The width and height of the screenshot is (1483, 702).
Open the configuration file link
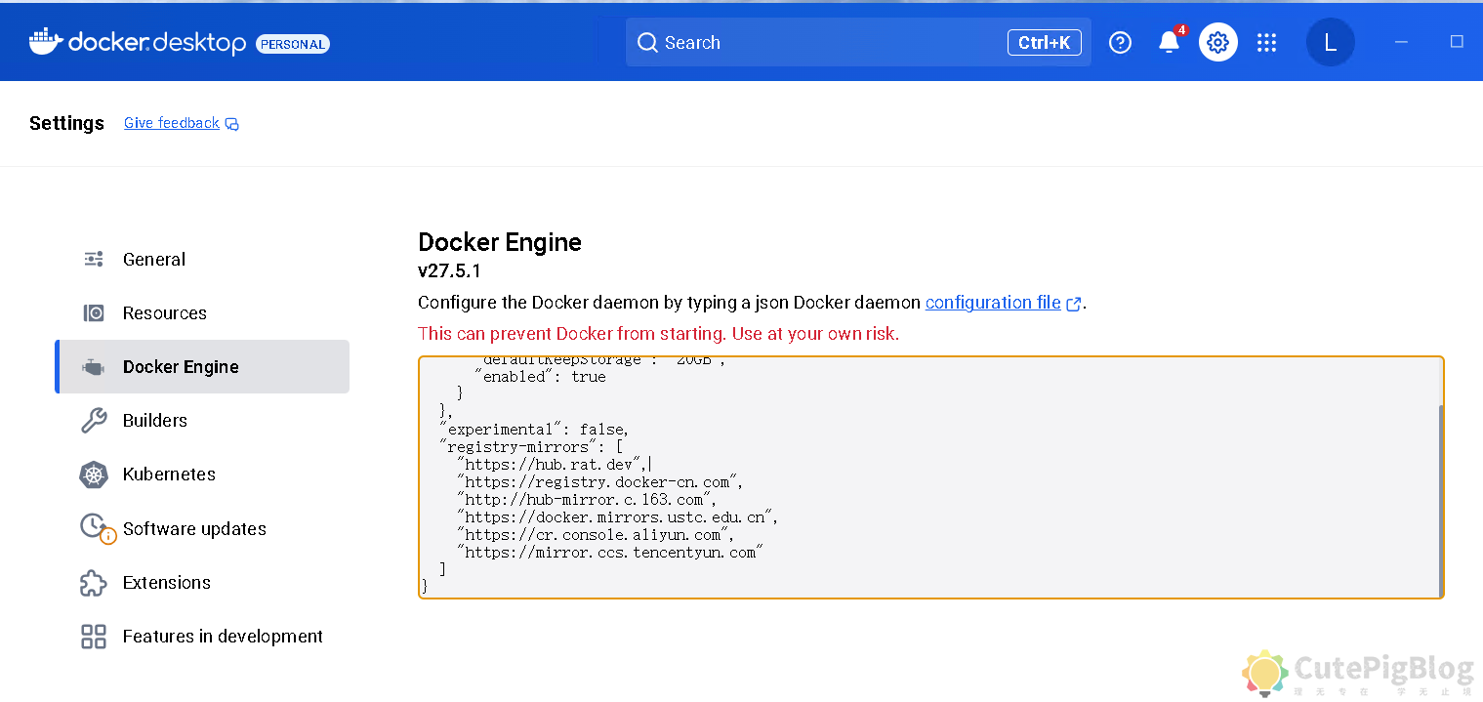coord(993,303)
